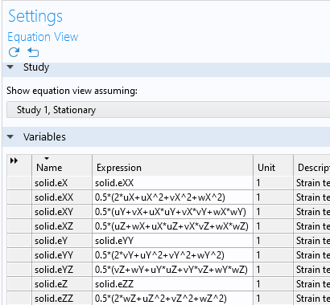Image resolution: width=330 pixels, height=305 pixels.
Task: Click the row header of solid.eX
Action: tap(19, 183)
